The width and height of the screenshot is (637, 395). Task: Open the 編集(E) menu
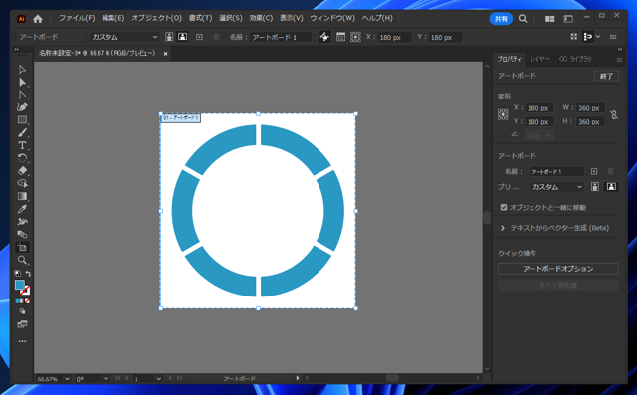coord(112,18)
